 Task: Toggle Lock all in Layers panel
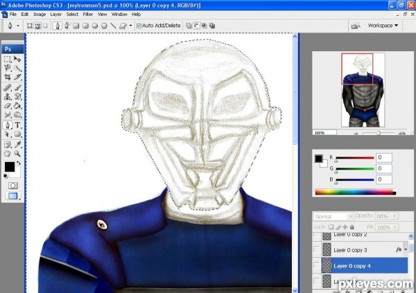tap(352, 227)
